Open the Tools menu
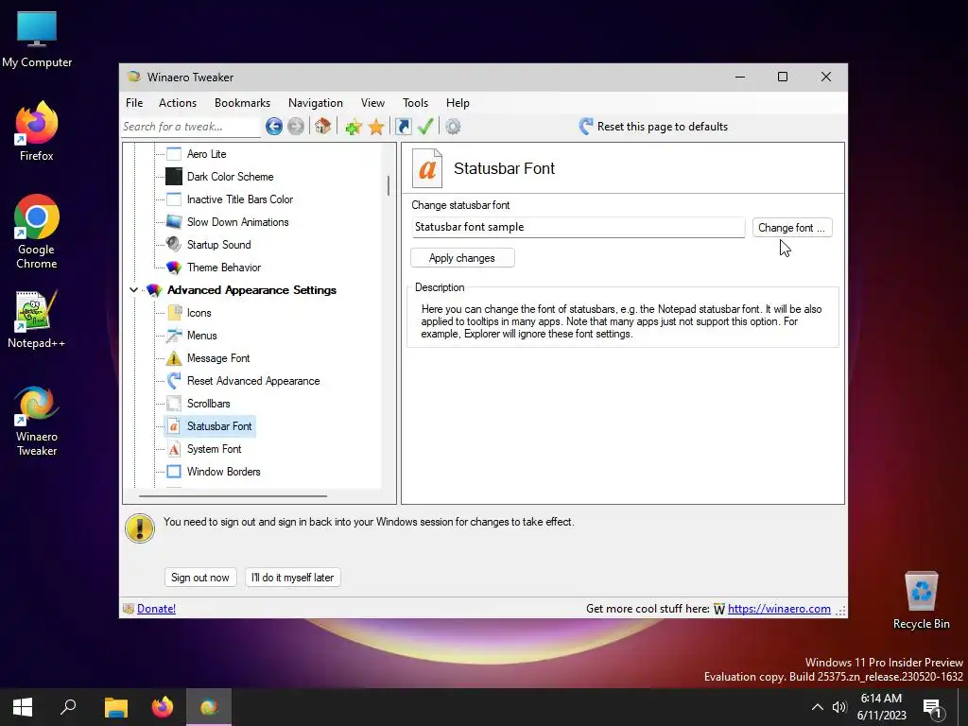 click(x=415, y=103)
